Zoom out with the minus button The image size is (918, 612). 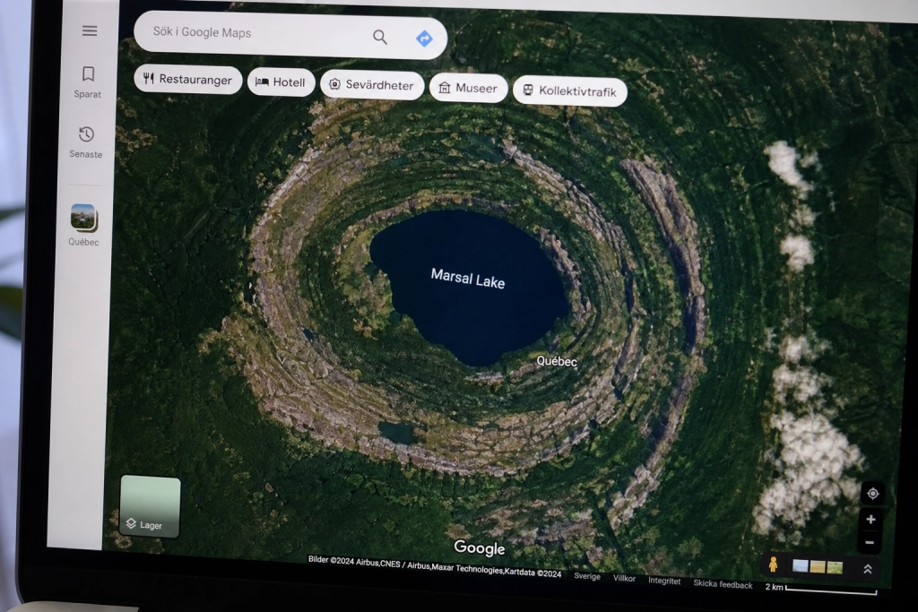tap(870, 542)
